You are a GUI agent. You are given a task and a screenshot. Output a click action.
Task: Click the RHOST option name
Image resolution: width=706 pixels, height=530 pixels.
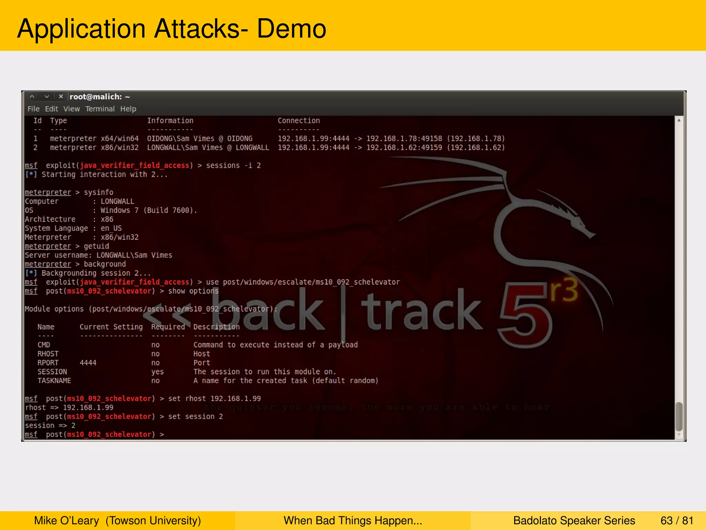coord(48,354)
